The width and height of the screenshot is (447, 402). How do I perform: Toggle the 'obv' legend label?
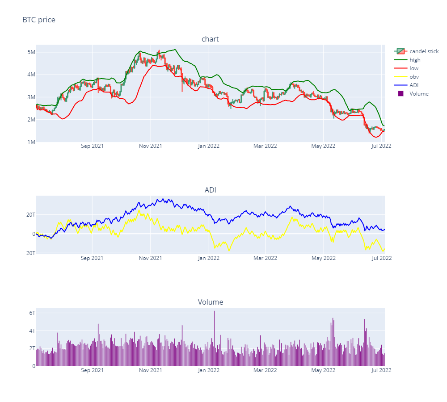click(414, 77)
